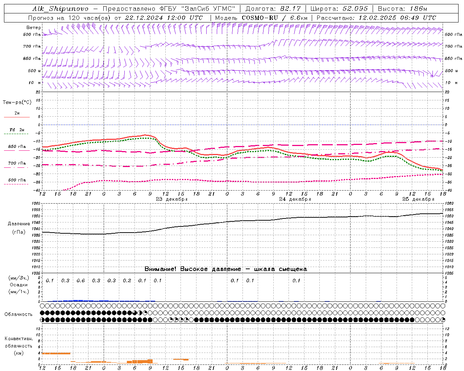464x371 pixels.
Task: Select the precipitation value "0.6"
Action: (80, 280)
